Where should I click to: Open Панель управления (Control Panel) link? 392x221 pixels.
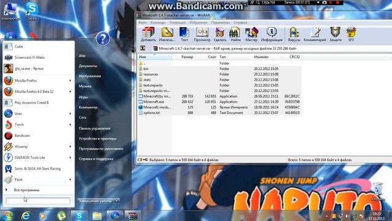(x=94, y=128)
